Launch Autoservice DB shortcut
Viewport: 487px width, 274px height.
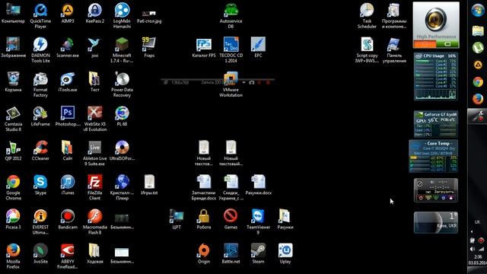point(231,15)
